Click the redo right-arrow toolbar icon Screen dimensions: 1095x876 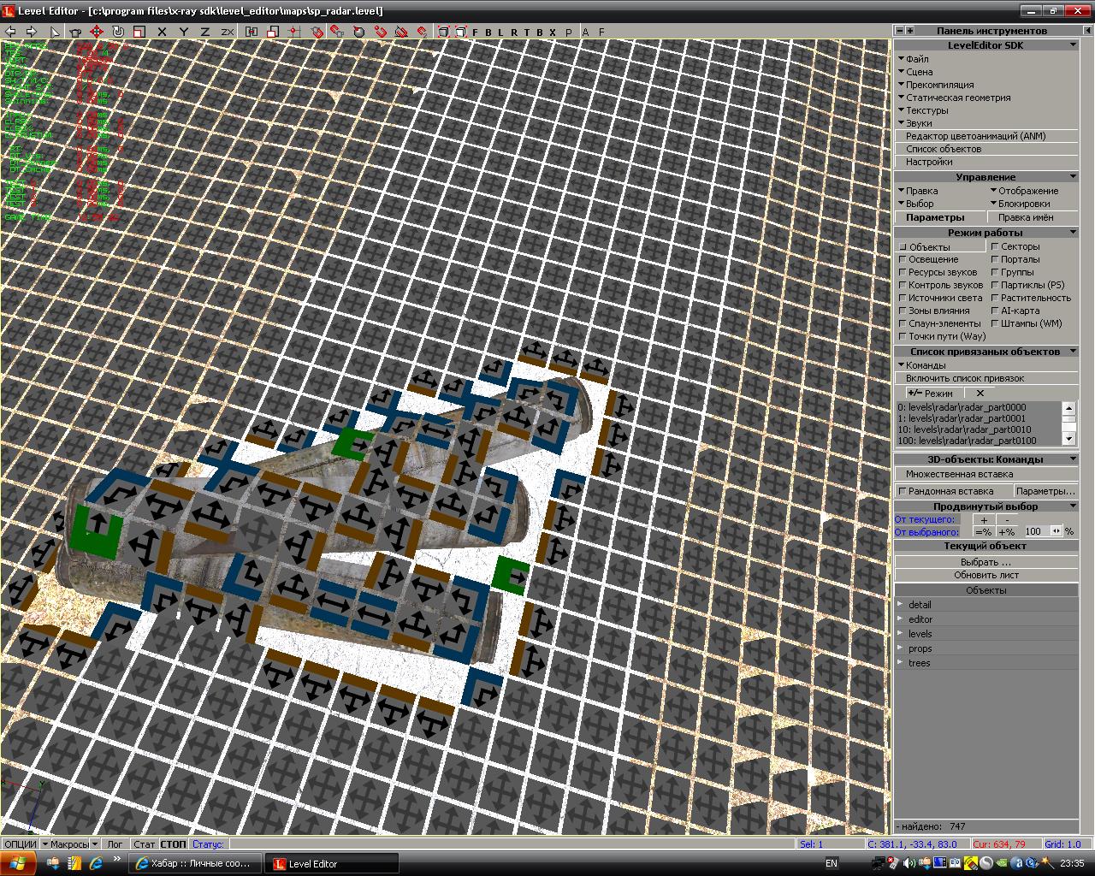coord(32,32)
